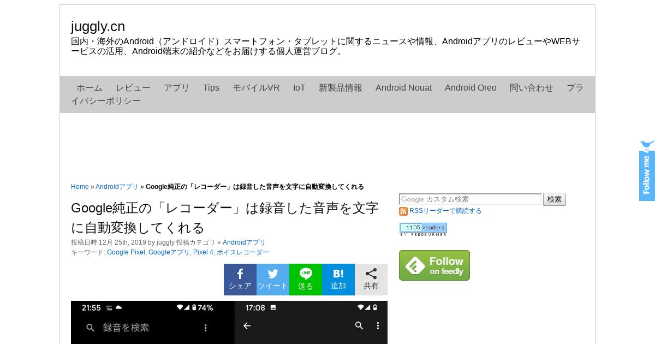
Task: Click the 検索 search button
Action: tap(555, 199)
